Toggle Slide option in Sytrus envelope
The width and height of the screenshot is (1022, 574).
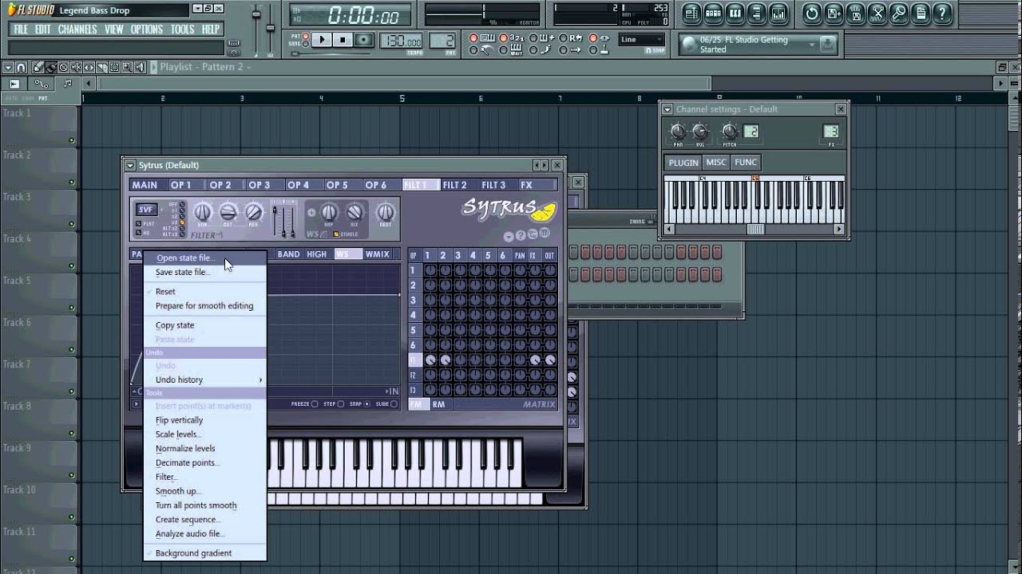(x=394, y=404)
